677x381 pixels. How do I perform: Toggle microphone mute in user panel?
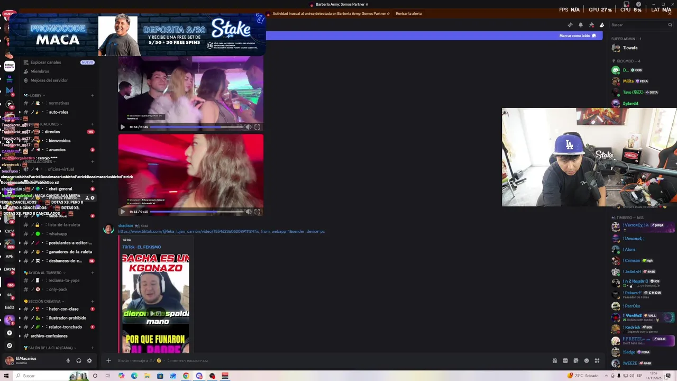click(68, 361)
